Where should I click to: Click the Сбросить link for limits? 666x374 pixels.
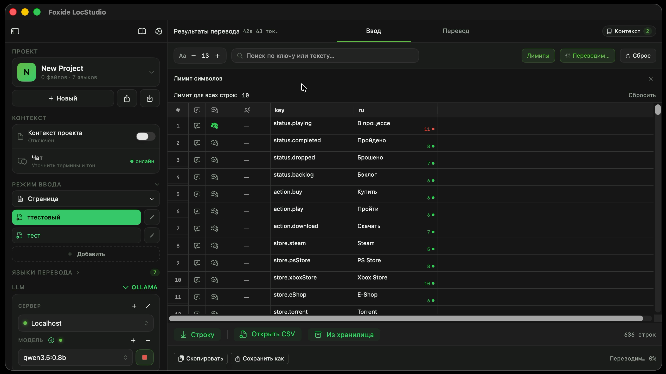point(642,95)
